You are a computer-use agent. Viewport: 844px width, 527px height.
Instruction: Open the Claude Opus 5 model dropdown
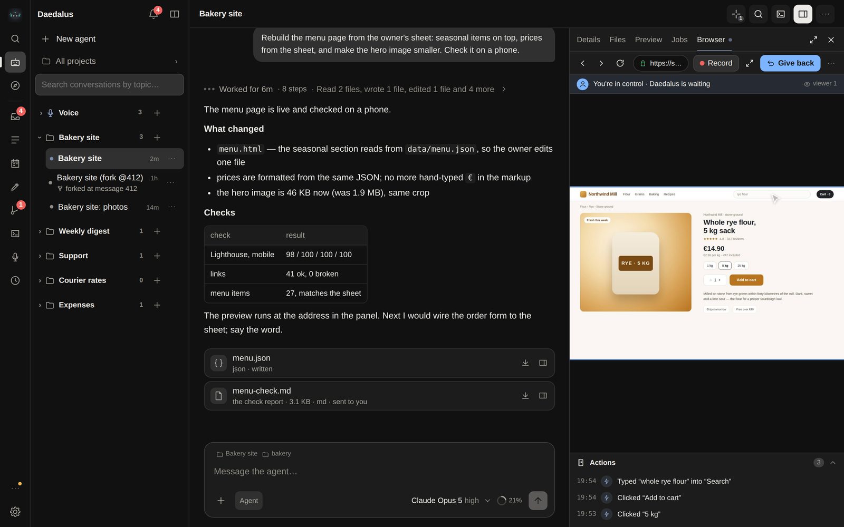pyautogui.click(x=450, y=501)
